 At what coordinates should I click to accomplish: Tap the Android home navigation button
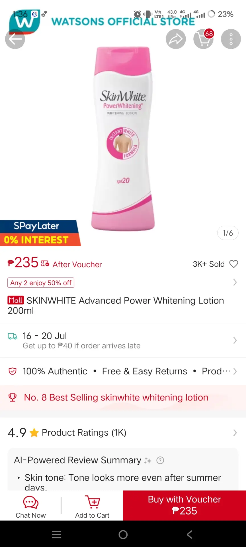click(123, 534)
